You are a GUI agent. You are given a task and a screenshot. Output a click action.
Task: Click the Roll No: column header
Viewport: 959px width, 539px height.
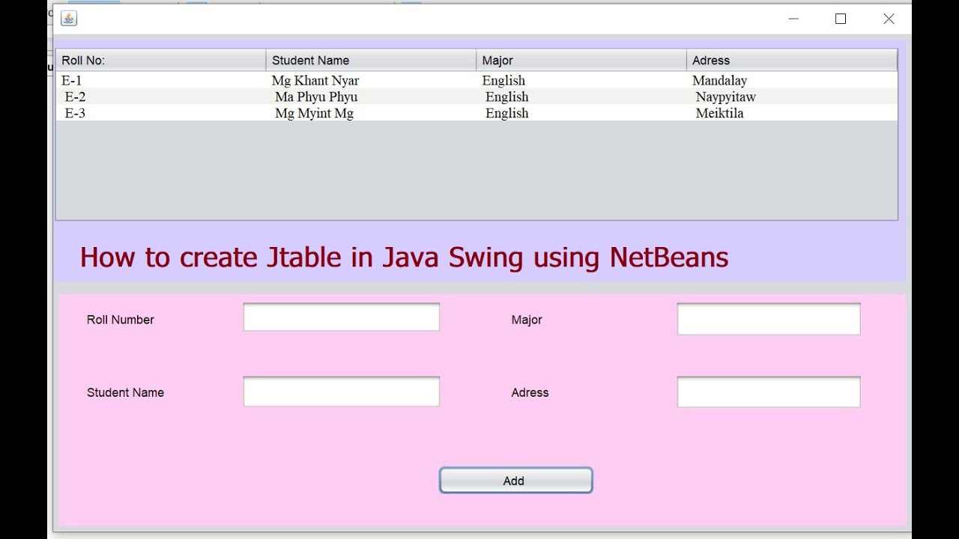click(161, 61)
